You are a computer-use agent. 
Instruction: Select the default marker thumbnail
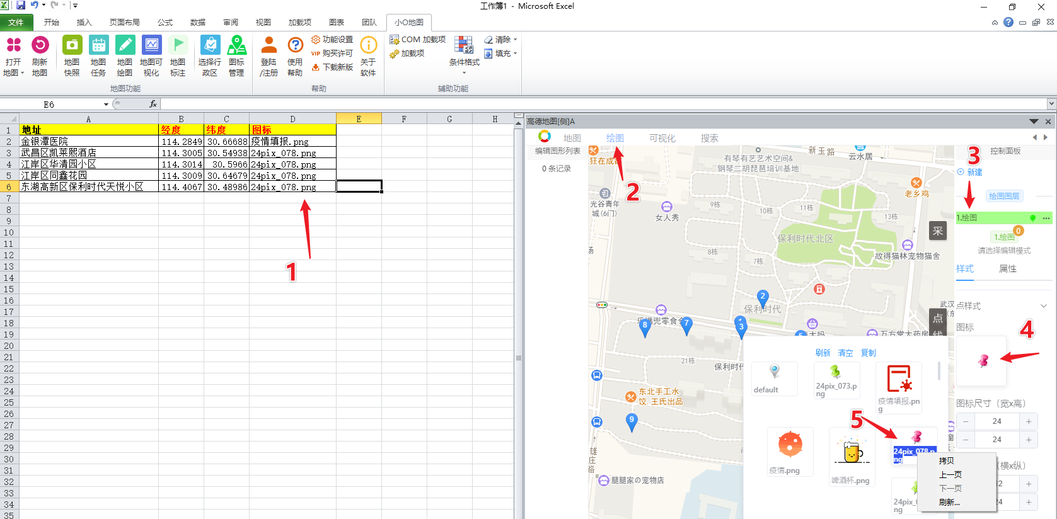pyautogui.click(x=775, y=379)
